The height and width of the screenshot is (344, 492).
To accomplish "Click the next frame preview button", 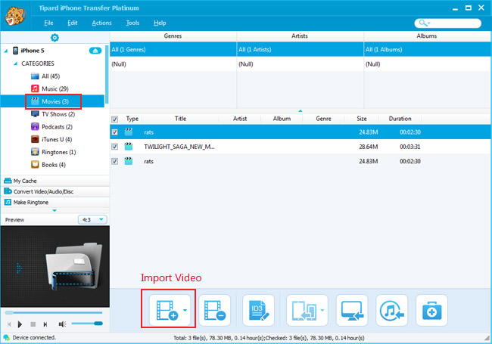I will [x=45, y=324].
